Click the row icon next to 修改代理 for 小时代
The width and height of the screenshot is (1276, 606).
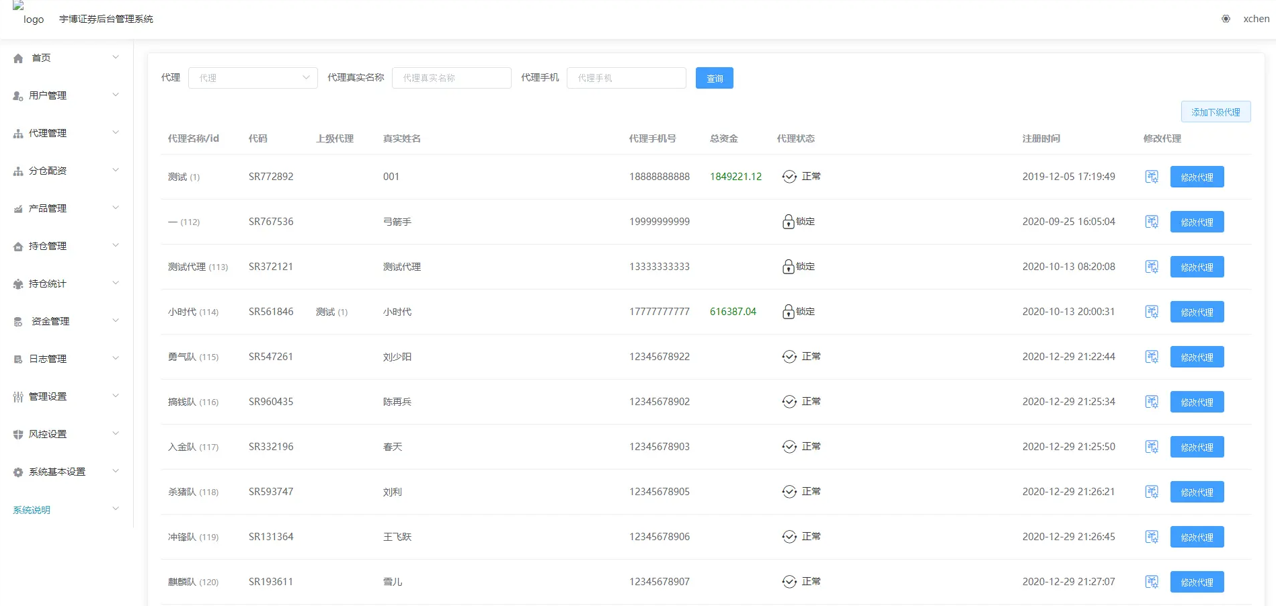[1152, 312]
